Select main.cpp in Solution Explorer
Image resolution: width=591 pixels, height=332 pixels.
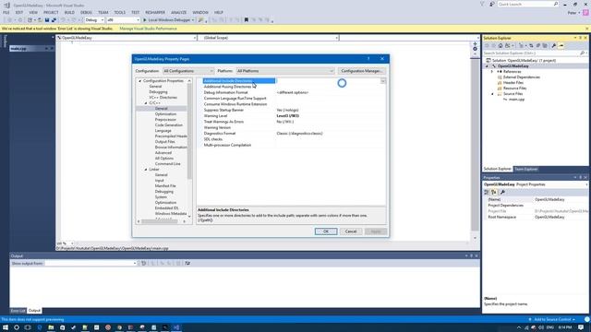click(x=516, y=100)
